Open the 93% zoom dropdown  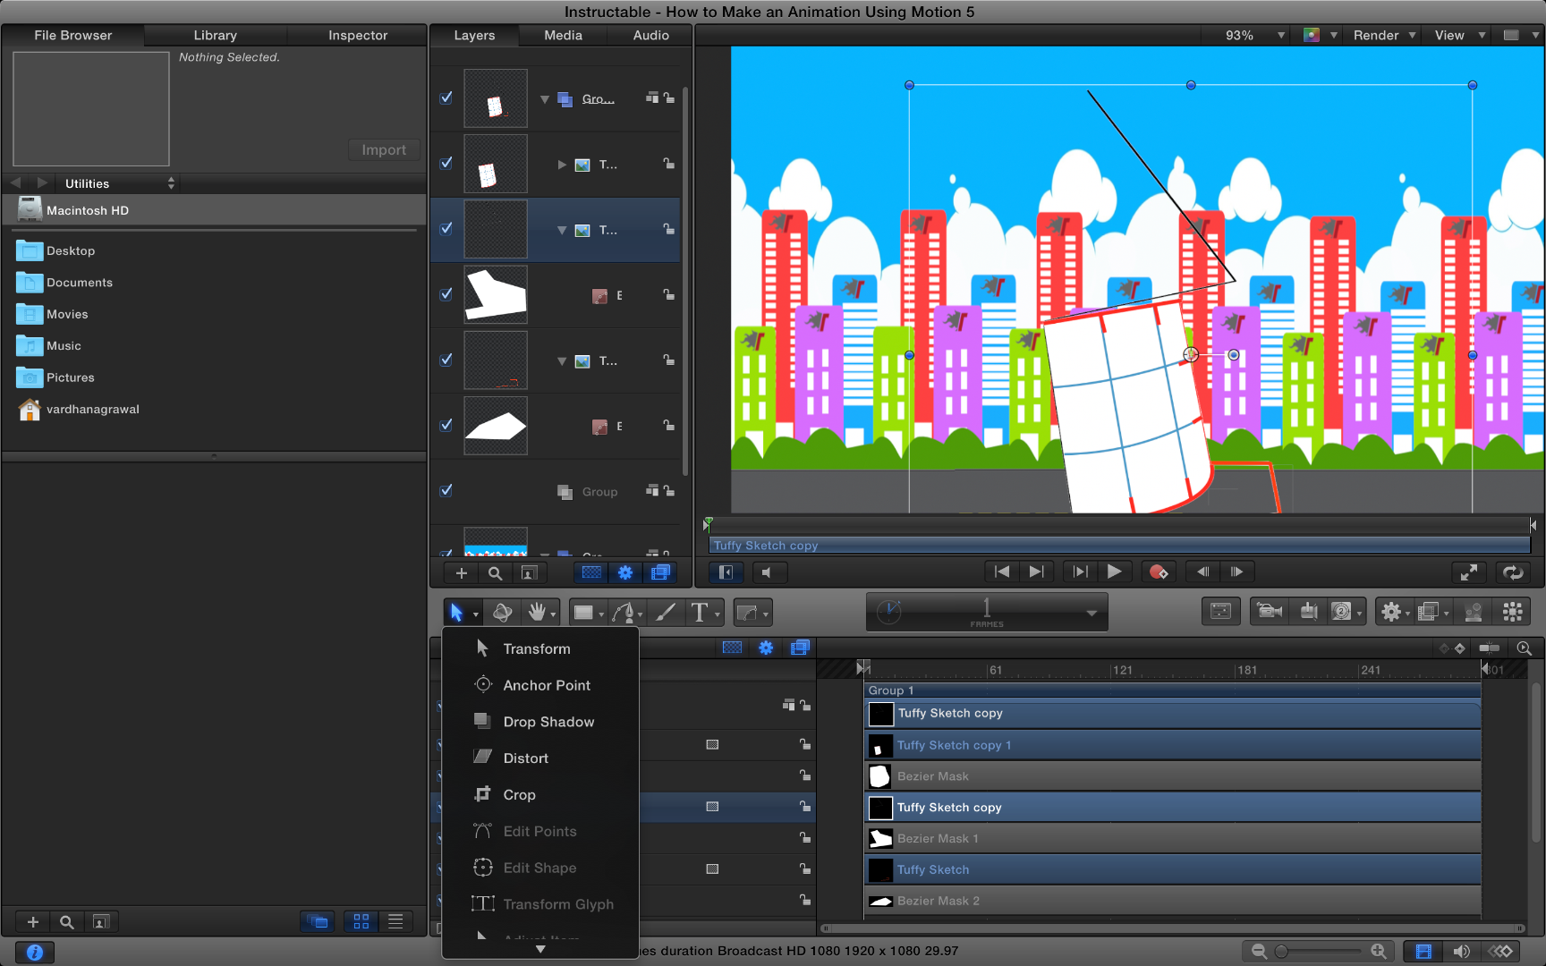tap(1256, 35)
